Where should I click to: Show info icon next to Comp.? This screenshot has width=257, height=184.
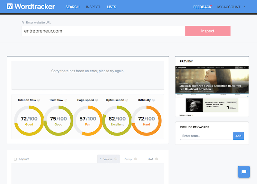click(x=136, y=159)
